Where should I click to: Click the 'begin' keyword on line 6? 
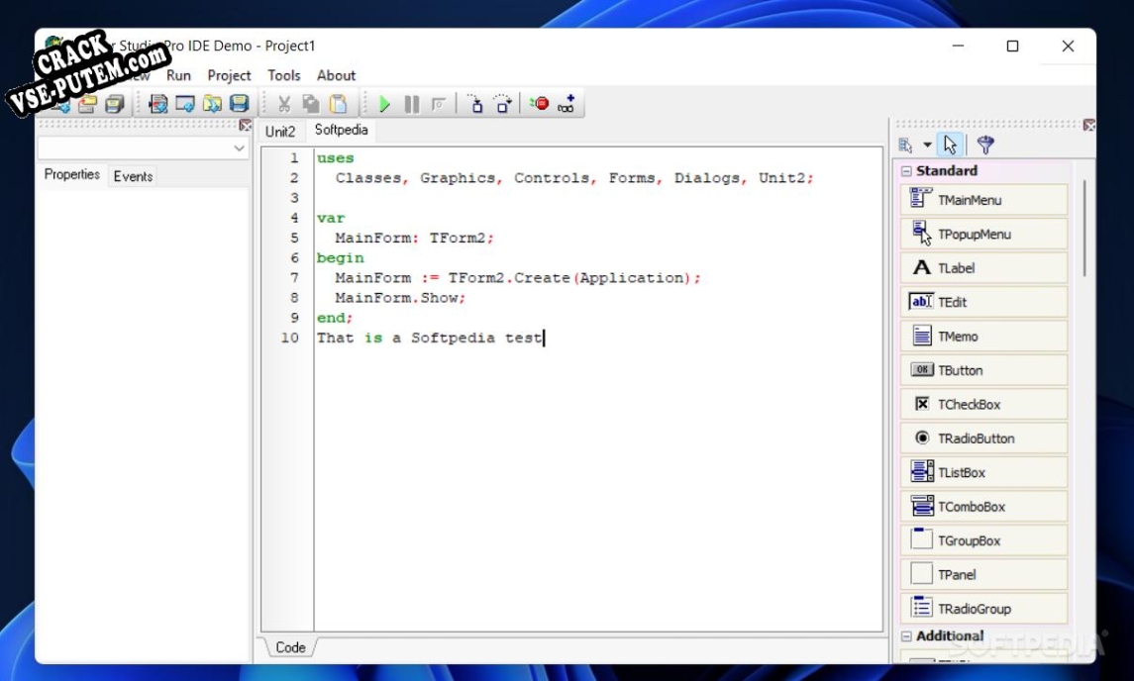[x=340, y=258]
